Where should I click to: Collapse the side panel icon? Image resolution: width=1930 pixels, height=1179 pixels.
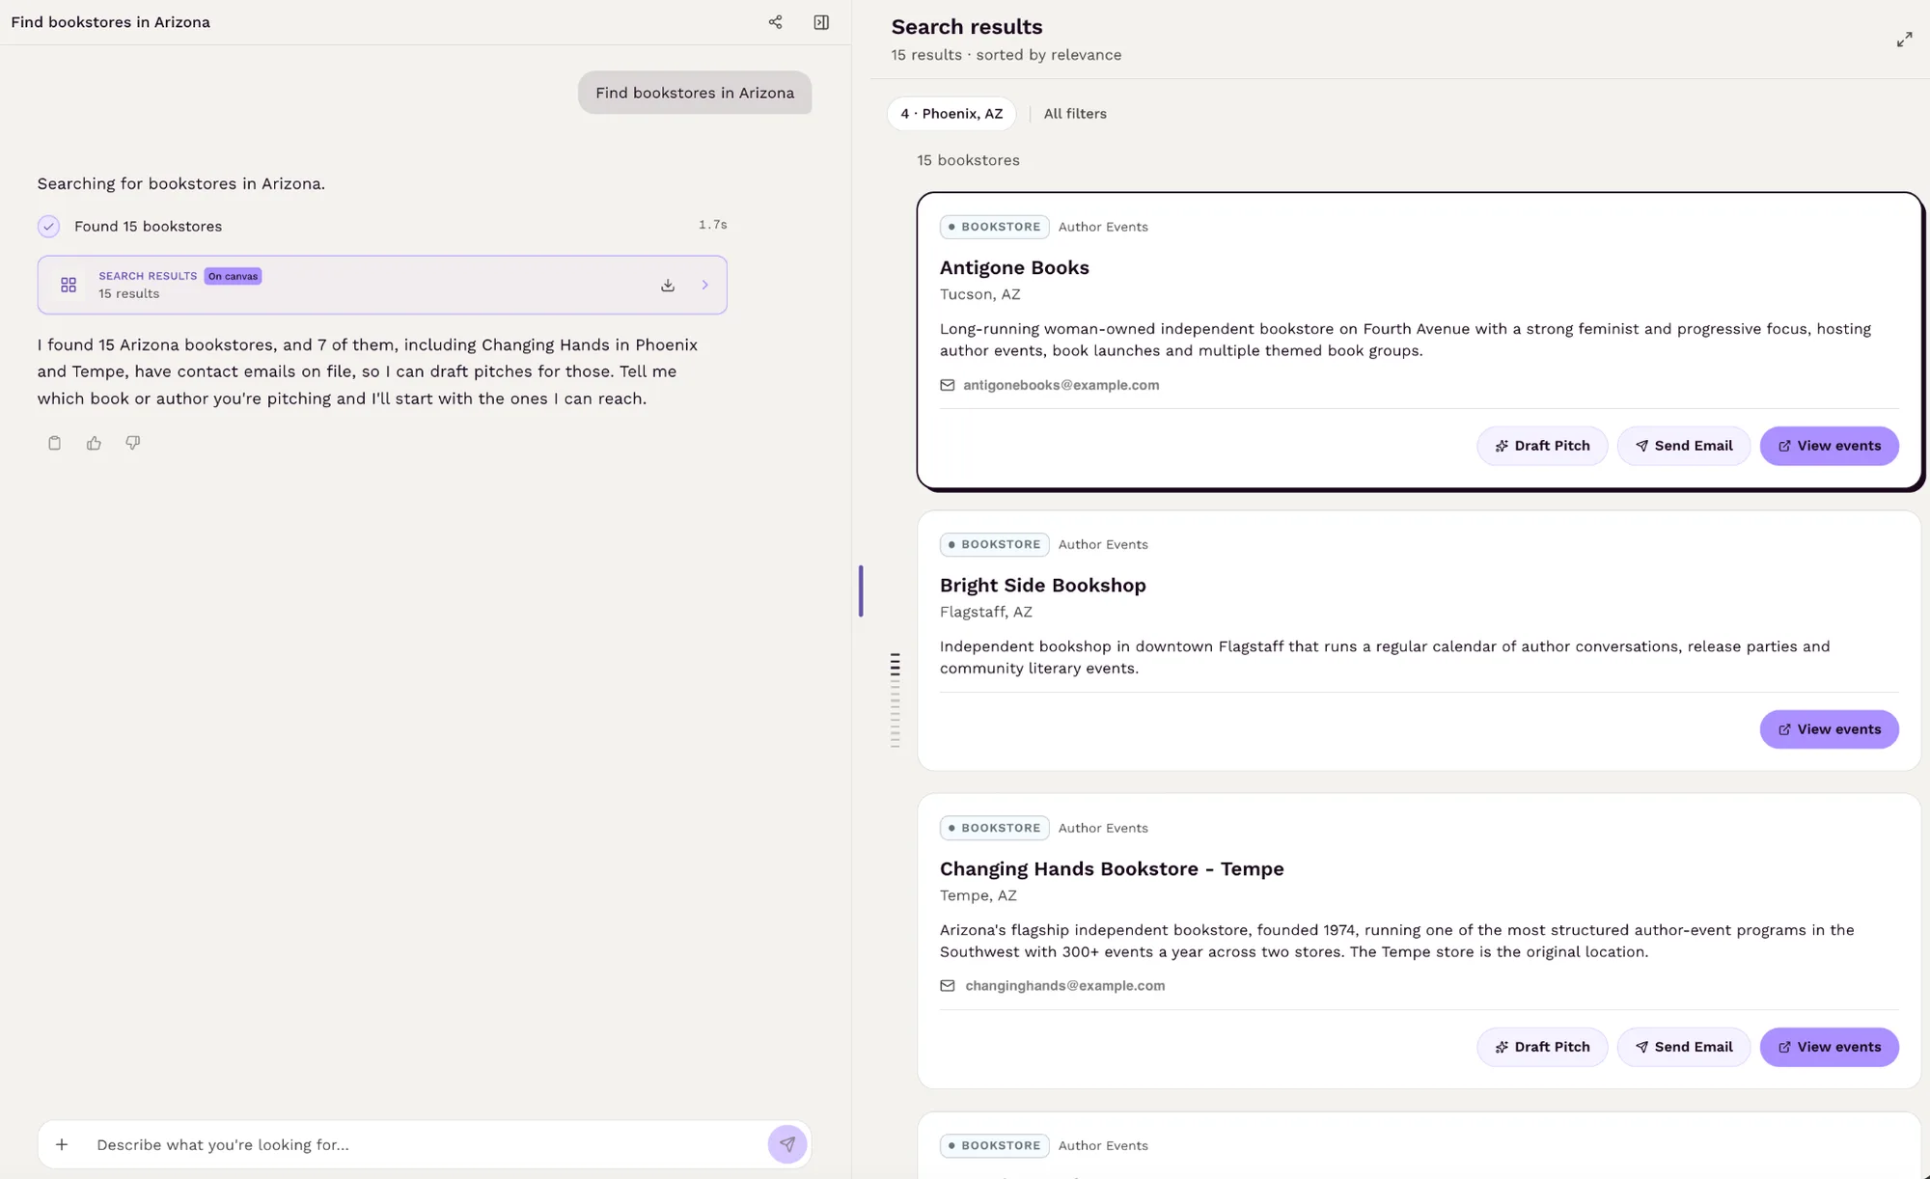pyautogui.click(x=821, y=22)
